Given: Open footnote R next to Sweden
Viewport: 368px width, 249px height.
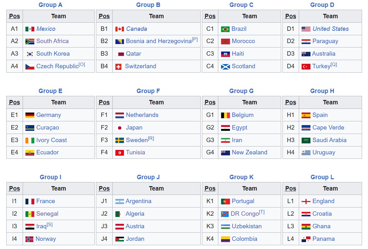Looking at the screenshot, I should click(151, 138).
